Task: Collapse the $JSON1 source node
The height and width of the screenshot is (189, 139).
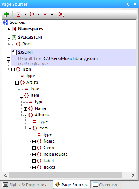Action: tap(8, 59)
